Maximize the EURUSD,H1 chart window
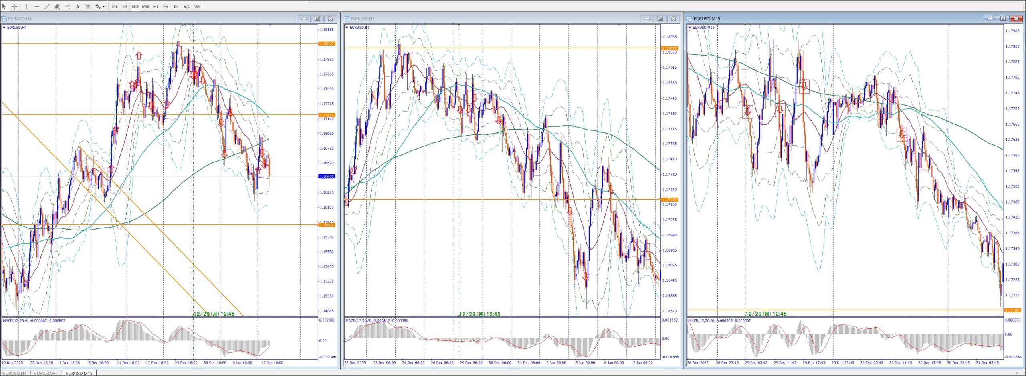The width and height of the screenshot is (1026, 376). pos(660,18)
